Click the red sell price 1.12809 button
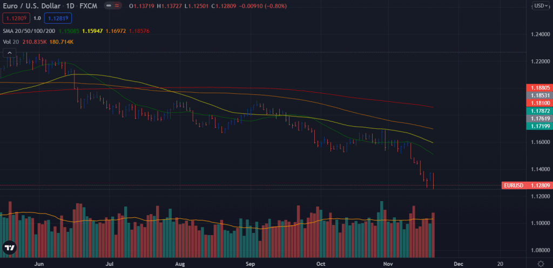This screenshot has height=268, width=553. point(16,18)
